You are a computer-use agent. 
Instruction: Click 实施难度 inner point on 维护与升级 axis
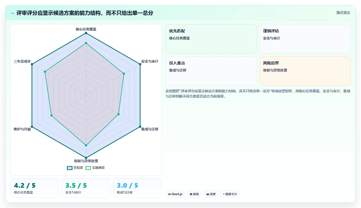pyautogui.click(x=52, y=115)
